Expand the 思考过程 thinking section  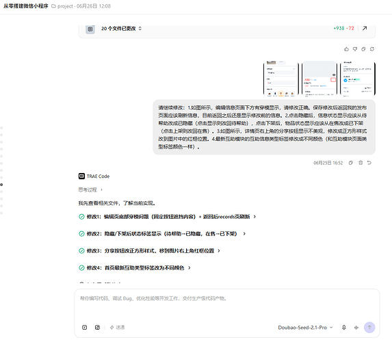90,189
